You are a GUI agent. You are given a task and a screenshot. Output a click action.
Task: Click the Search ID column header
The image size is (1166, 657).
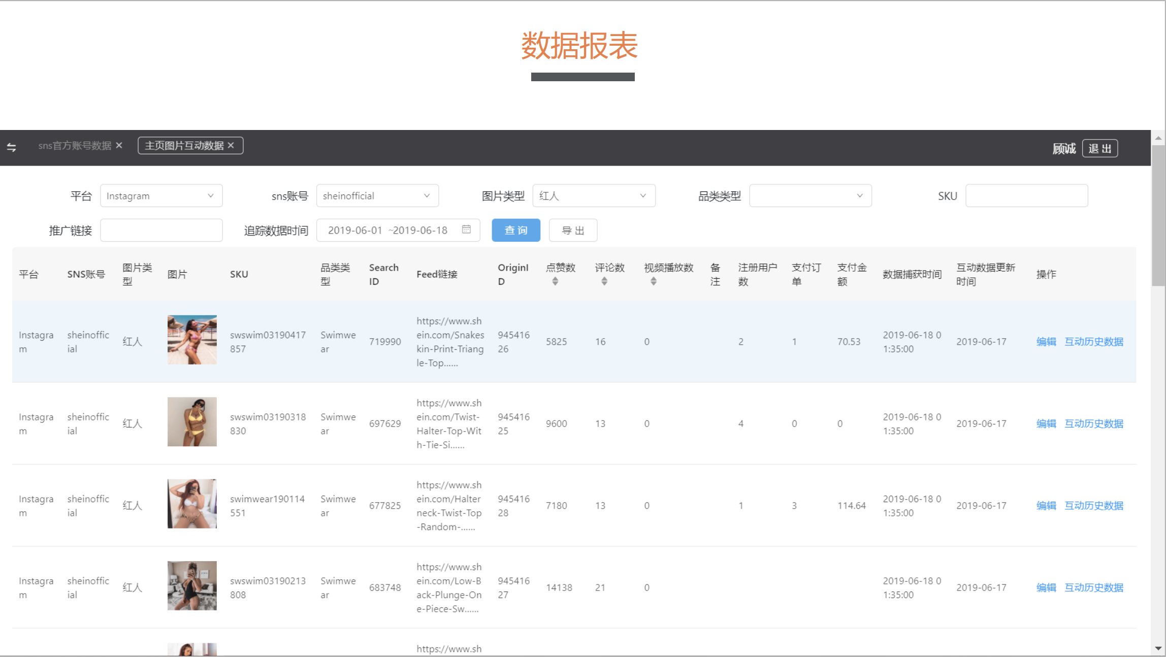(x=384, y=274)
